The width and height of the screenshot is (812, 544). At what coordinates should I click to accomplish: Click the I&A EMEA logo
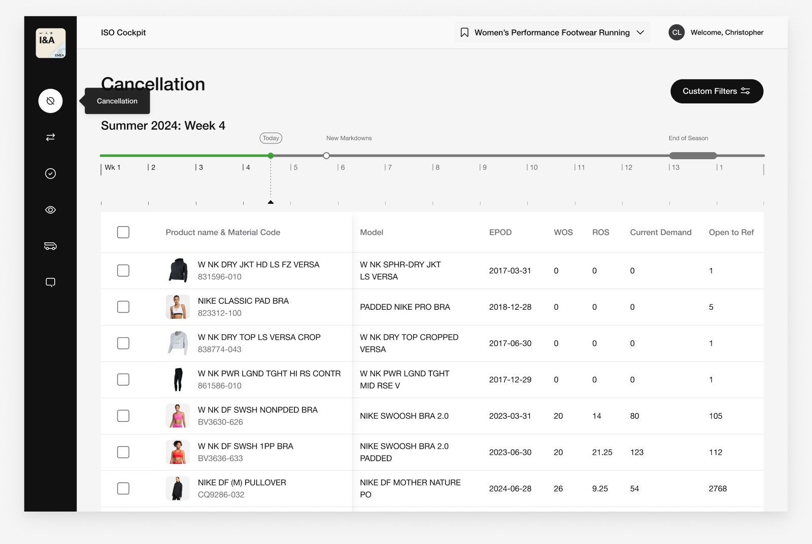pos(50,43)
